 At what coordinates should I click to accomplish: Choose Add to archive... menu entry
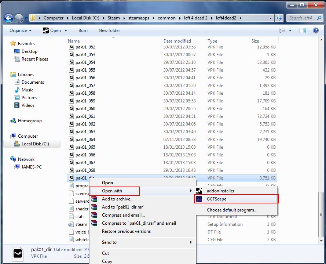pos(117,199)
